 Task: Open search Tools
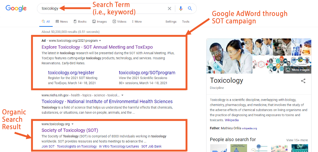185,21
